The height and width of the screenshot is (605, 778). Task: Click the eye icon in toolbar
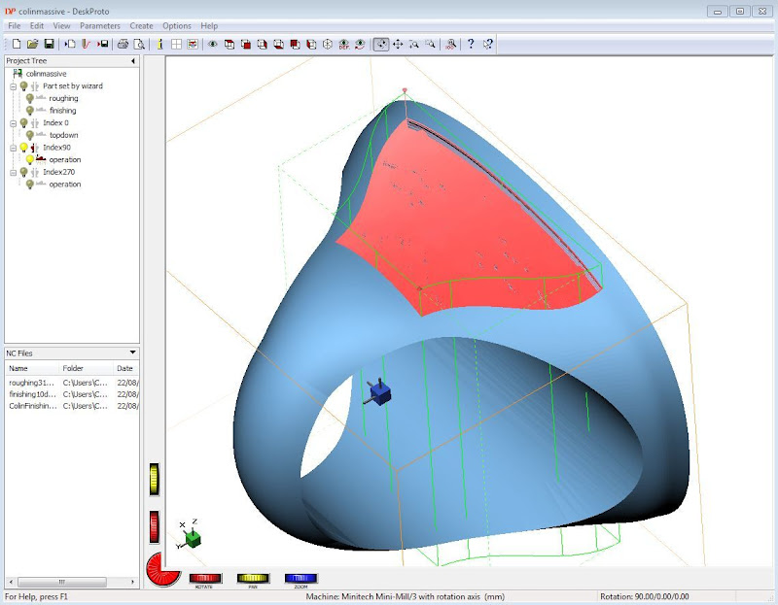(212, 44)
